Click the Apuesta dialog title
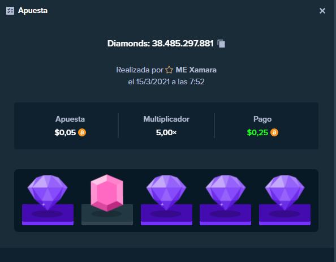Viewport: 336px width, 262px height. point(33,11)
